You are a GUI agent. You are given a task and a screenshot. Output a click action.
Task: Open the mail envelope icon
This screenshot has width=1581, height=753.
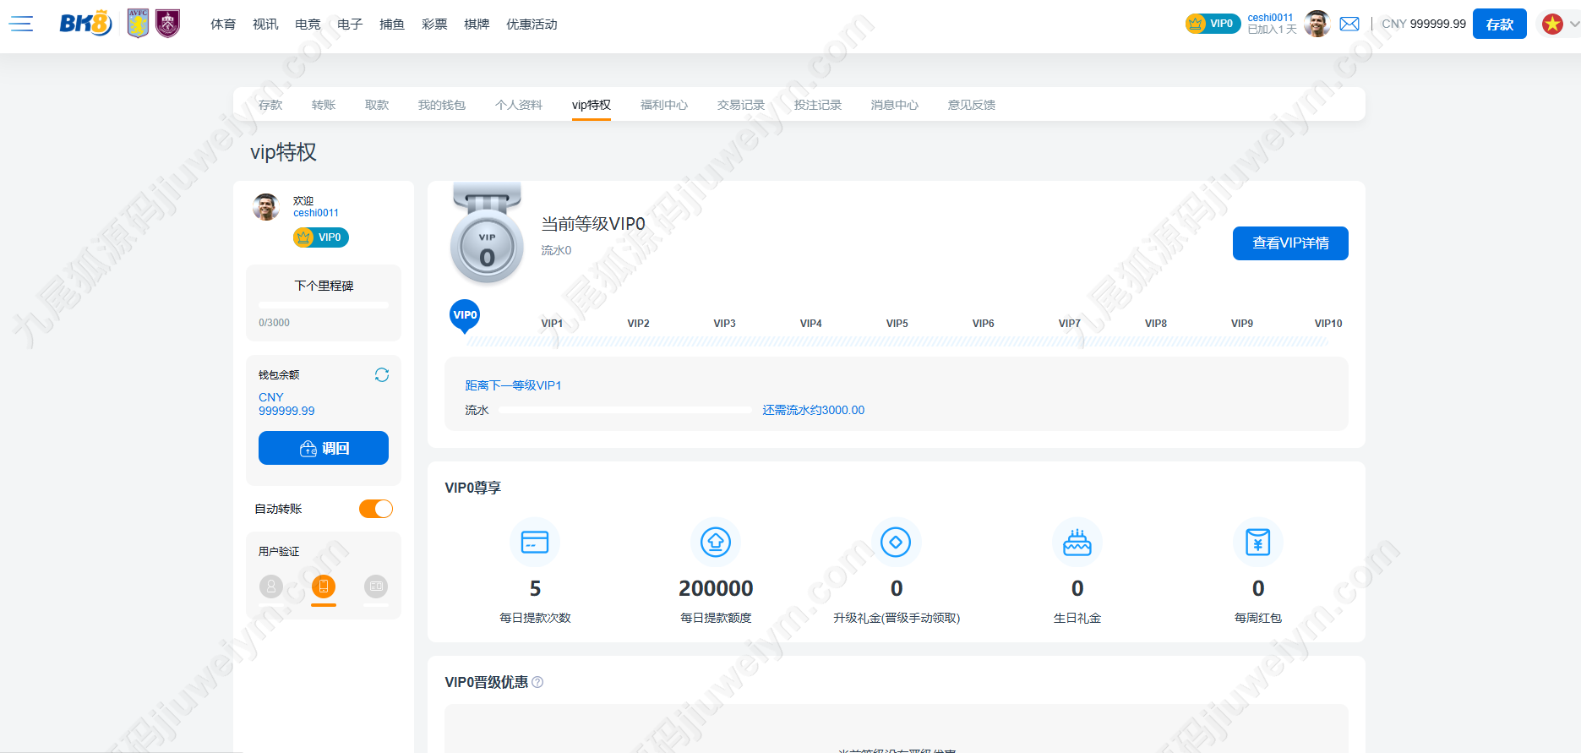[x=1349, y=24]
